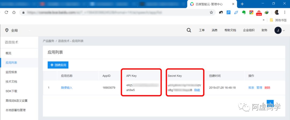Image resolution: width=290 pixels, height=120 pixels.
Task: Click the 创建时间 column header
Action: (215, 76)
